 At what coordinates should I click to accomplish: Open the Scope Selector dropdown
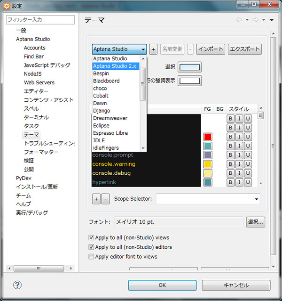pos(257,199)
